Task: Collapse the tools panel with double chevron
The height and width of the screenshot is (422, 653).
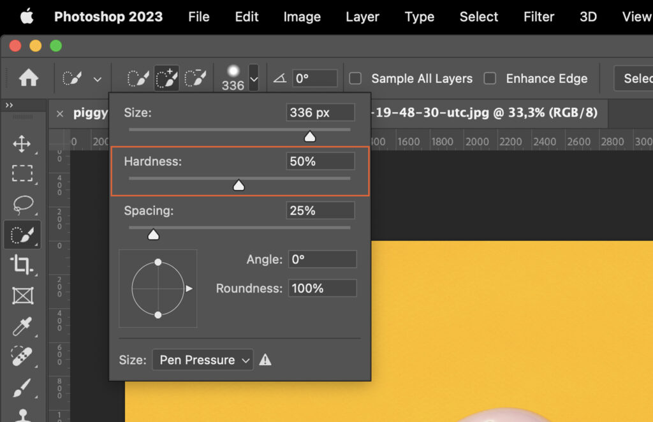Action: click(x=9, y=105)
